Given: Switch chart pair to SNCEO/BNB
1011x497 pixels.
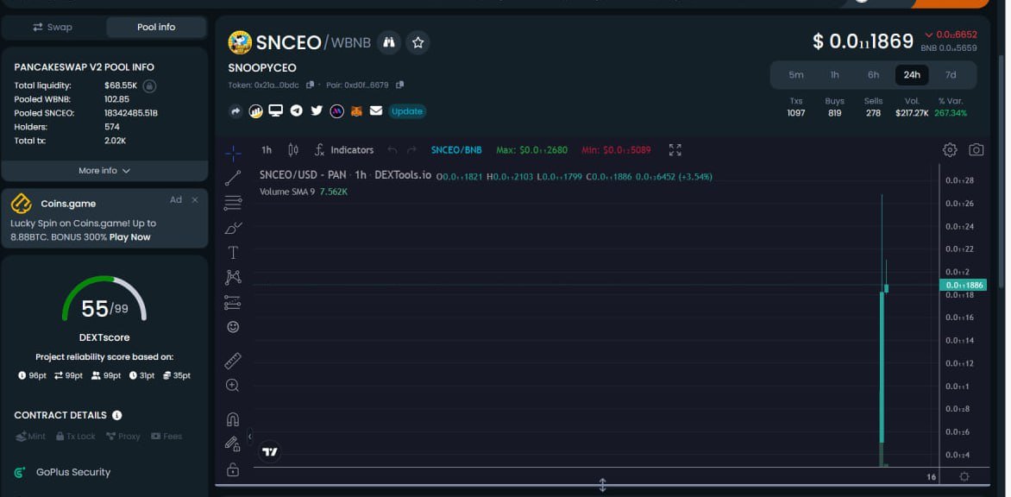Looking at the screenshot, I should coord(456,150).
